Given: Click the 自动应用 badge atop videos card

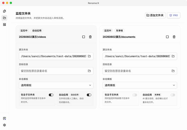Looking at the screenshot, I should click(x=37, y=30).
